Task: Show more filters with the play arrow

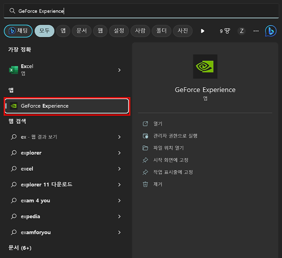Action: point(203,31)
